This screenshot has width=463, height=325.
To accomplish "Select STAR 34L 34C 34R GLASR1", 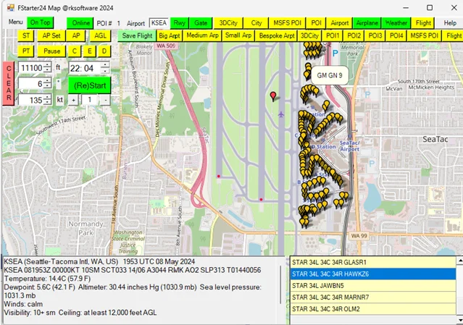I will coord(373,262).
